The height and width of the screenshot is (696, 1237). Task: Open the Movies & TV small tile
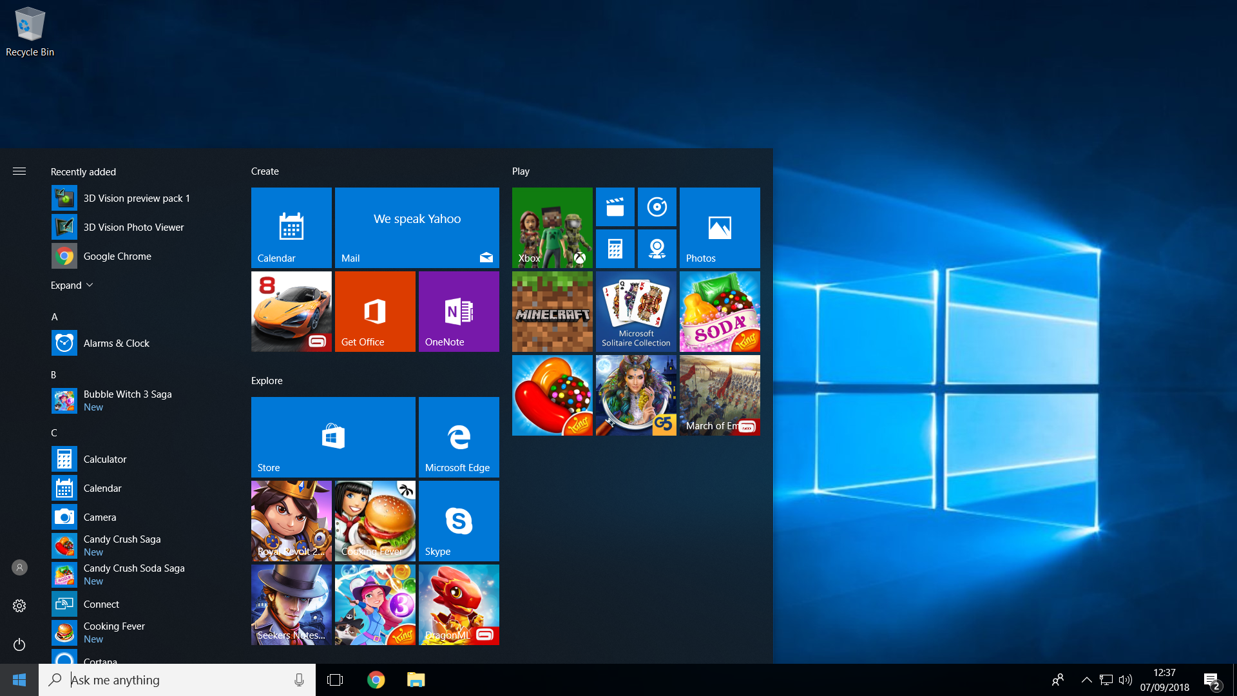coord(615,207)
